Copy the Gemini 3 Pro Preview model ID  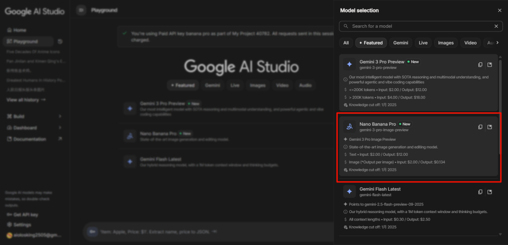click(x=480, y=65)
